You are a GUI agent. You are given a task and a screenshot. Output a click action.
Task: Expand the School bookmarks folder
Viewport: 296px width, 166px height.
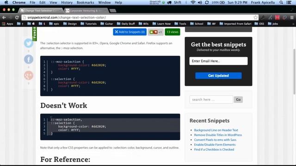pos(197,24)
